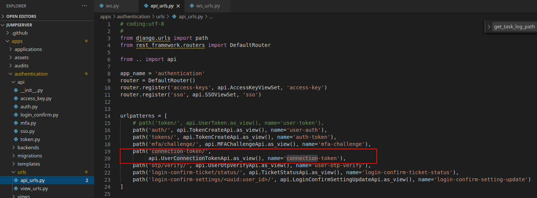This screenshot has width=537, height=198.
Task: Click the login-confirm-ticket/status/ path line
Action: [295, 172]
